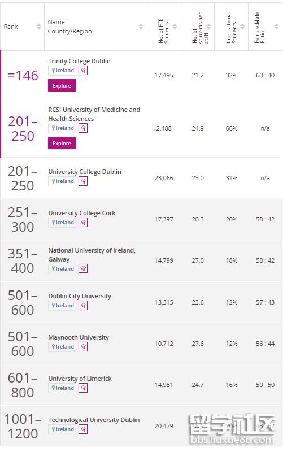The width and height of the screenshot is (283, 452).
Task: Open the University College Cork link
Action: pyautogui.click(x=82, y=213)
